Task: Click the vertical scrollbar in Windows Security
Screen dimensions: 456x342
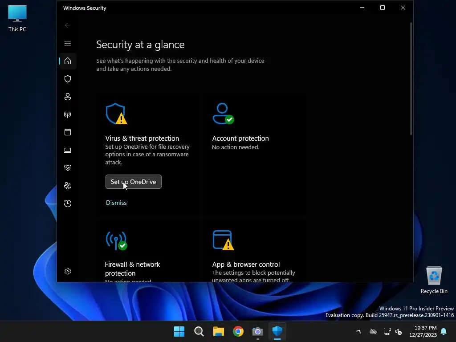Action: coord(411,78)
